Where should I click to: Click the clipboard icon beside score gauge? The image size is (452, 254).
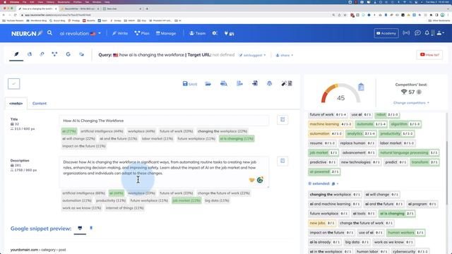(361, 87)
